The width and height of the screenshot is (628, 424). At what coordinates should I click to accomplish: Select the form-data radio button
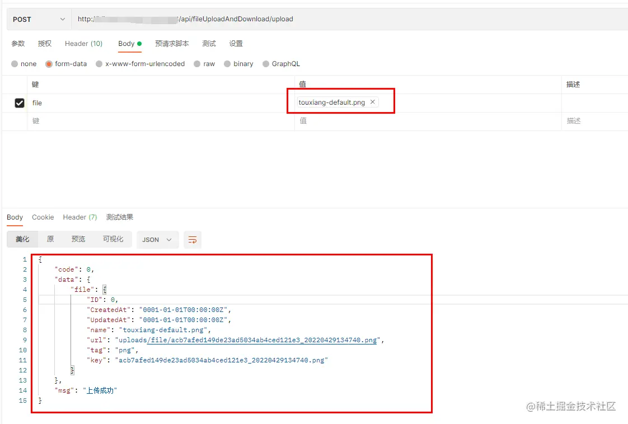click(49, 64)
